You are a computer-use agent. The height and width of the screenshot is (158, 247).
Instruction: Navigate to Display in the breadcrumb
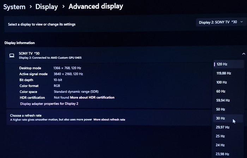(x=47, y=7)
